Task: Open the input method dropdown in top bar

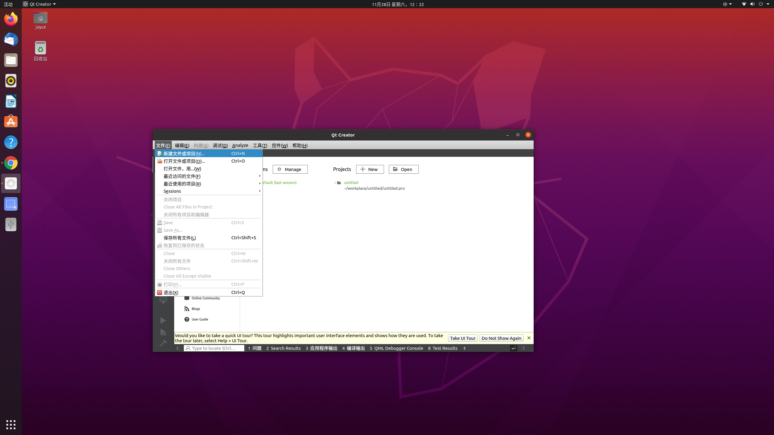Action: pos(727,4)
